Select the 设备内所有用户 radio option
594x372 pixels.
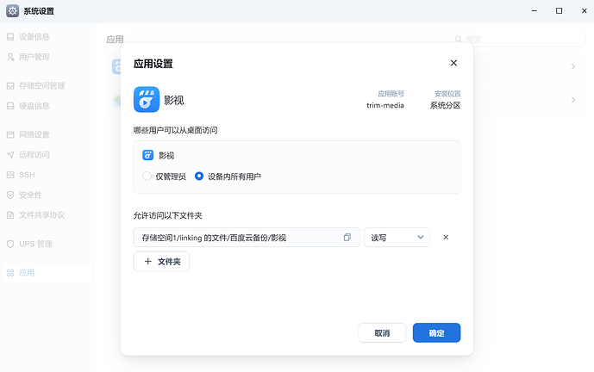(x=199, y=177)
